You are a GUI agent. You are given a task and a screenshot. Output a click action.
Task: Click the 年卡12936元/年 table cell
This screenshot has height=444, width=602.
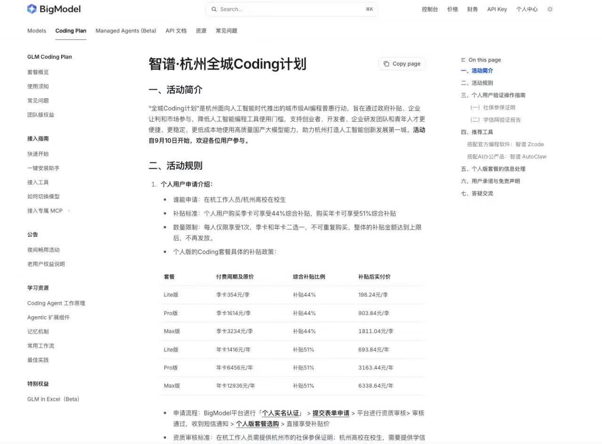(x=236, y=386)
